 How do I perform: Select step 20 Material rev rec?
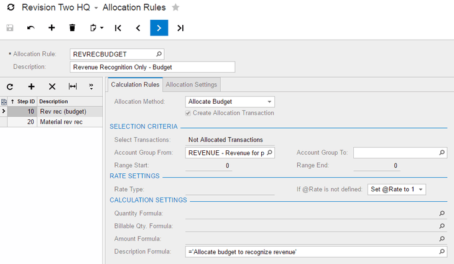coord(51,122)
